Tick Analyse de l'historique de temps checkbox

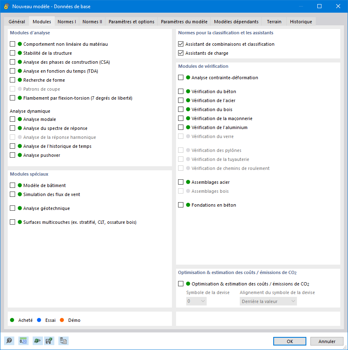click(13, 146)
